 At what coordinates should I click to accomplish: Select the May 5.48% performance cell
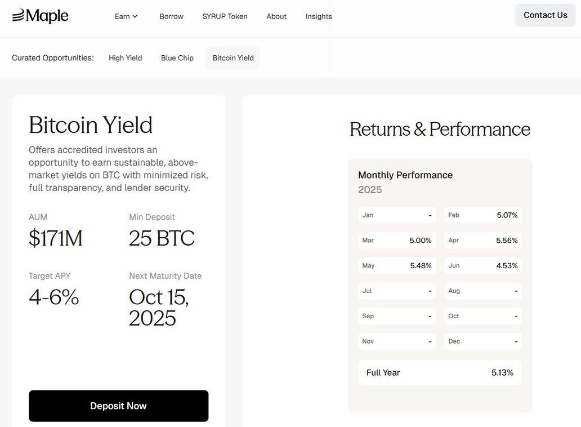point(397,266)
